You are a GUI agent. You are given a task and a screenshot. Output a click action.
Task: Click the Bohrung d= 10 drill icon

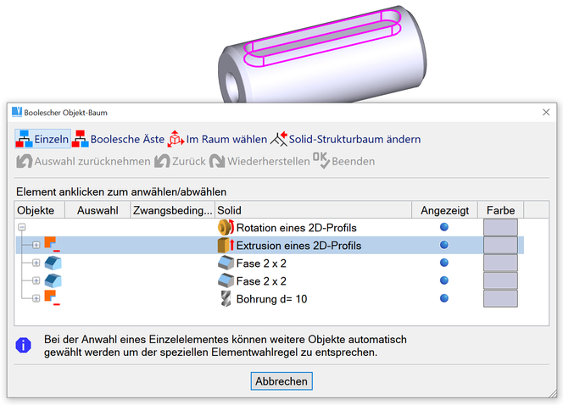[226, 298]
